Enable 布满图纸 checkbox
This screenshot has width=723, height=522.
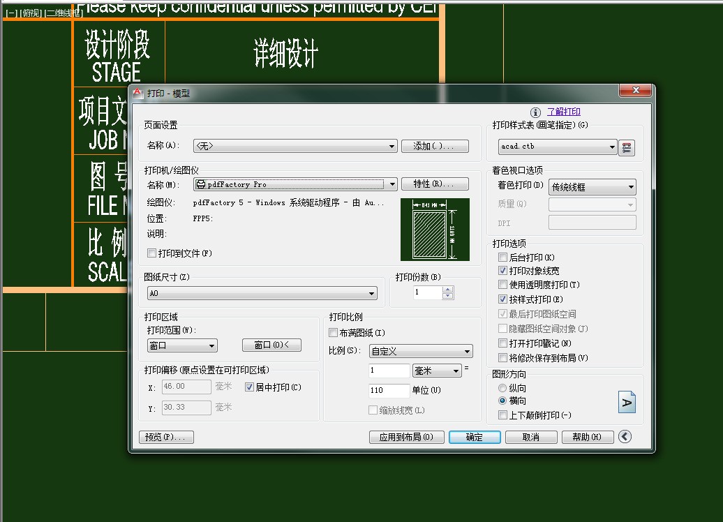pyautogui.click(x=333, y=332)
